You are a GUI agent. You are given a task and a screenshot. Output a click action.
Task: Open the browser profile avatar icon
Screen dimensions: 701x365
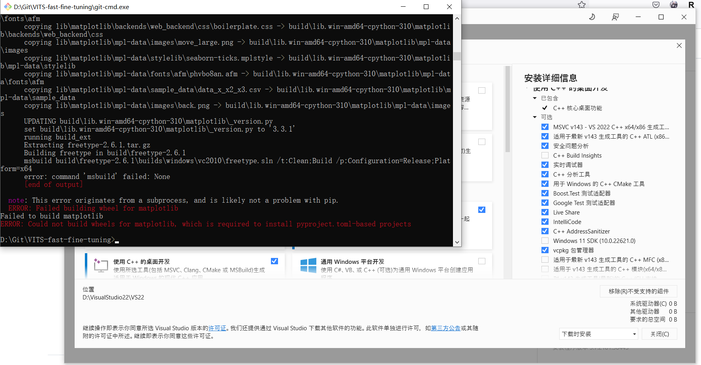click(673, 4)
